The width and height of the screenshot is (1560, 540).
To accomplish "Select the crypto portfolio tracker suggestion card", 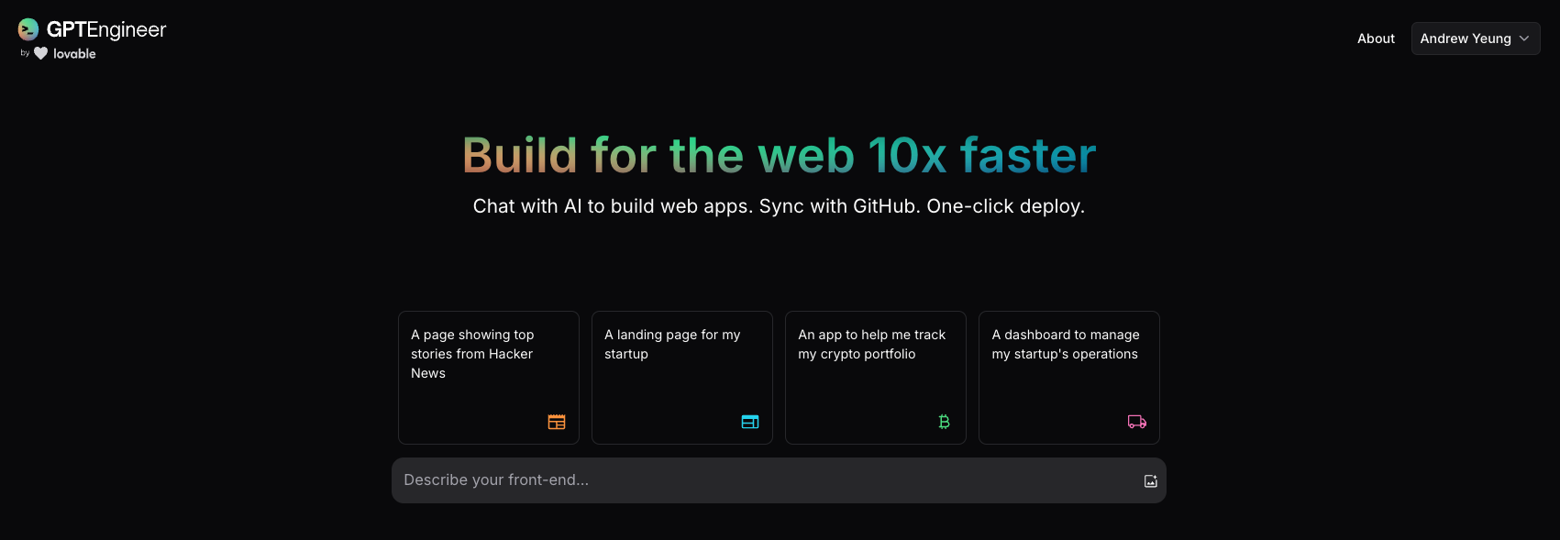I will (876, 378).
